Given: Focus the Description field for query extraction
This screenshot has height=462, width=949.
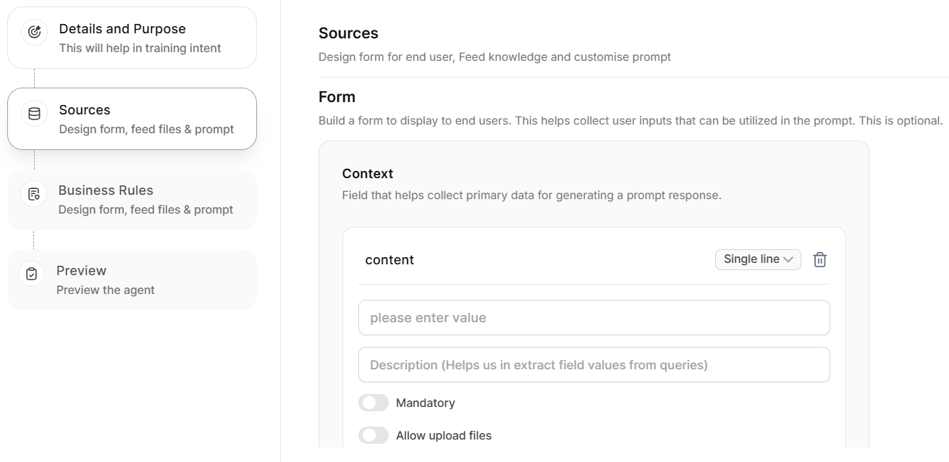Looking at the screenshot, I should pyautogui.click(x=594, y=364).
